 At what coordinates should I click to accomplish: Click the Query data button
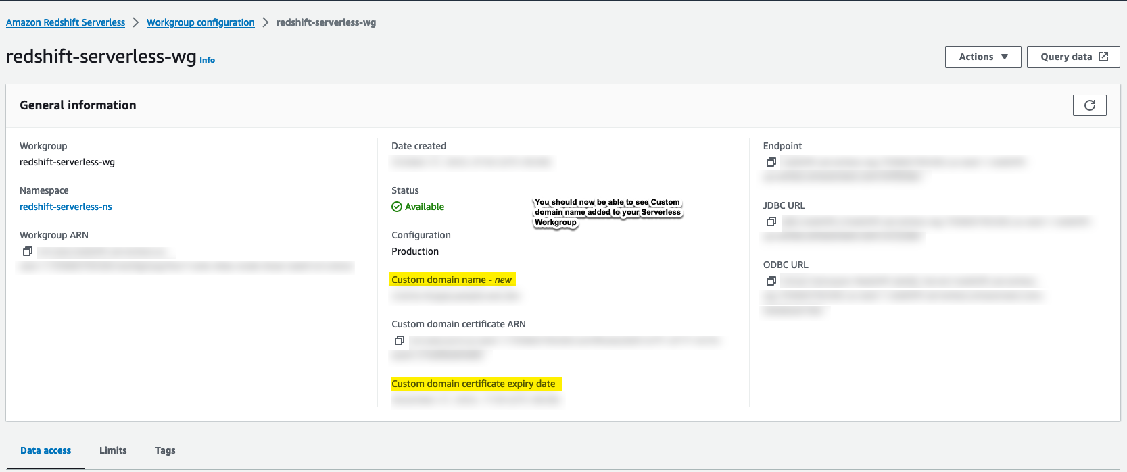pyautogui.click(x=1074, y=57)
